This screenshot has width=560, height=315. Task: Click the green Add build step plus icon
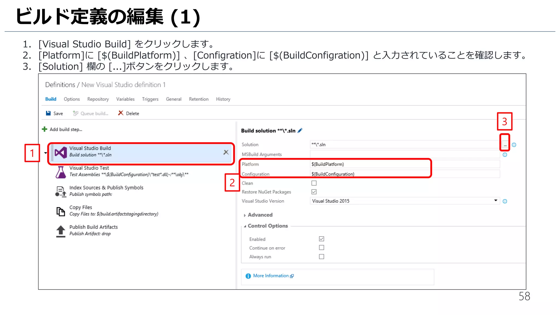[x=45, y=129]
